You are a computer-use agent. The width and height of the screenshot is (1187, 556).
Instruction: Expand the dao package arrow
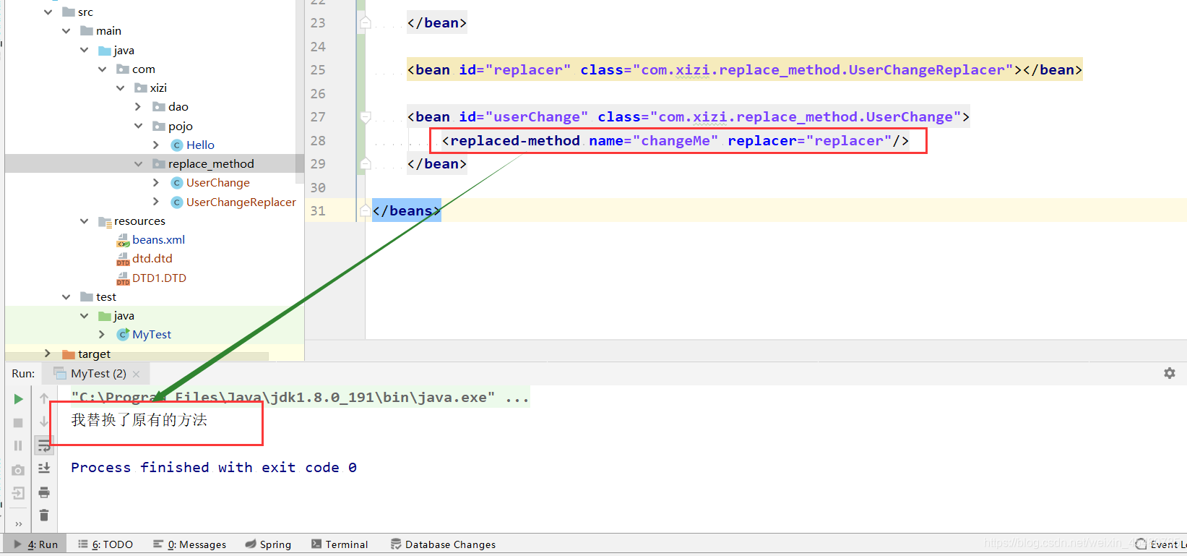pos(138,106)
